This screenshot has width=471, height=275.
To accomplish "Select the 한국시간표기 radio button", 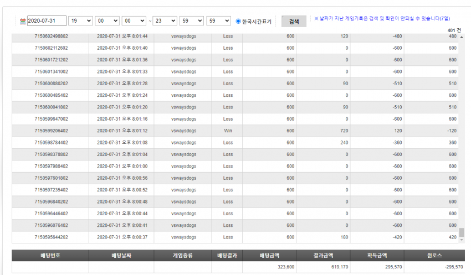I will (x=238, y=21).
